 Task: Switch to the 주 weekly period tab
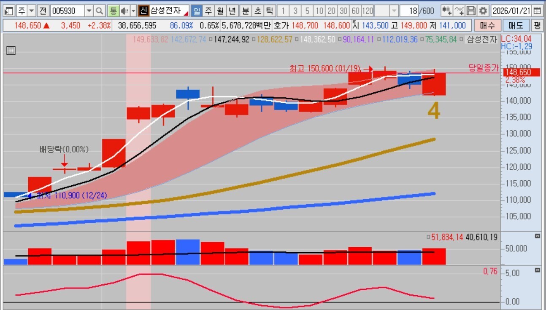(208, 11)
